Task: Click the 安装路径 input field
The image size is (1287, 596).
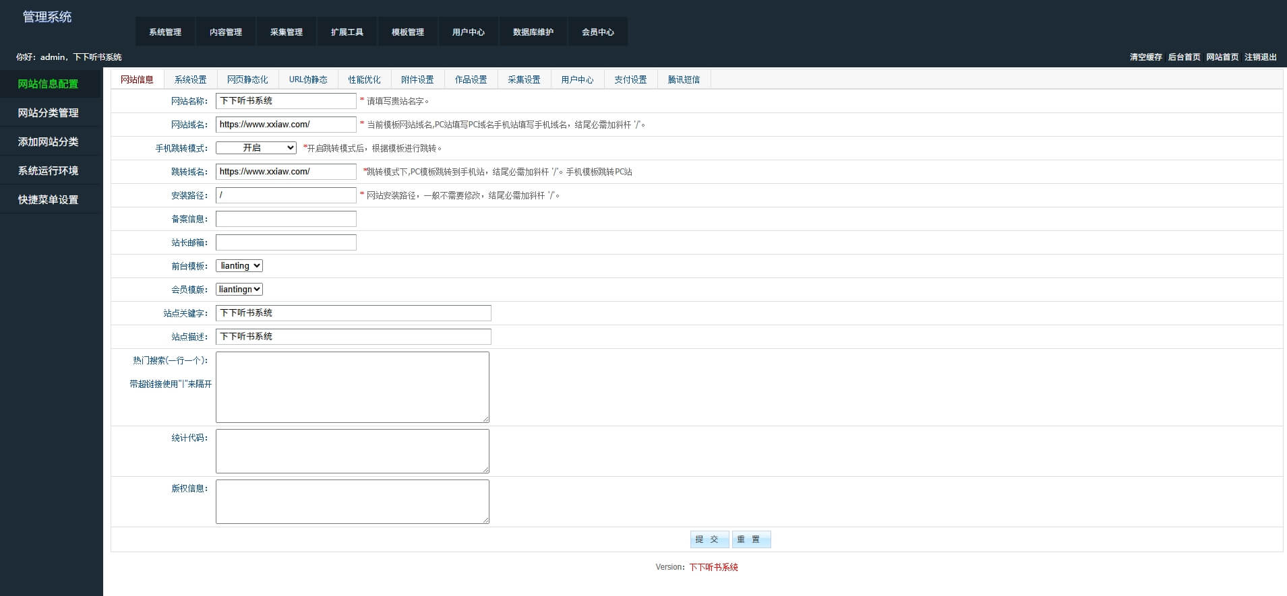Action: click(286, 195)
